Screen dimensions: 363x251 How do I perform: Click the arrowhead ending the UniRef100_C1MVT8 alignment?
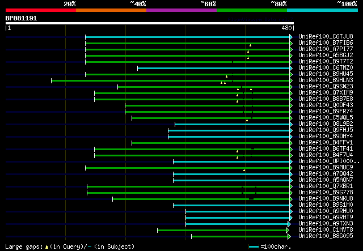(288, 230)
